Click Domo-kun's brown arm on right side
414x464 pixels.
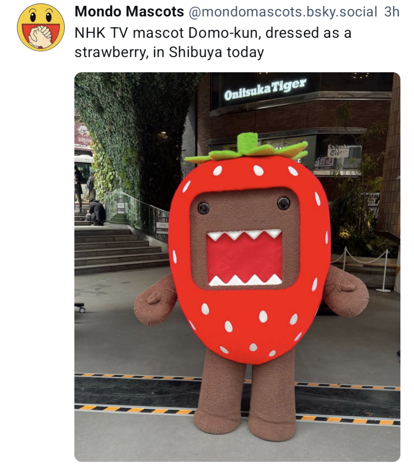click(x=346, y=291)
